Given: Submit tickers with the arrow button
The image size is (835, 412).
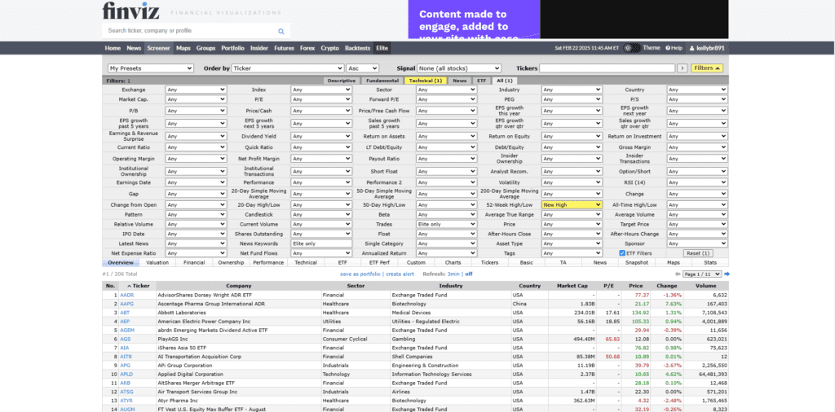Looking at the screenshot, I should point(683,68).
